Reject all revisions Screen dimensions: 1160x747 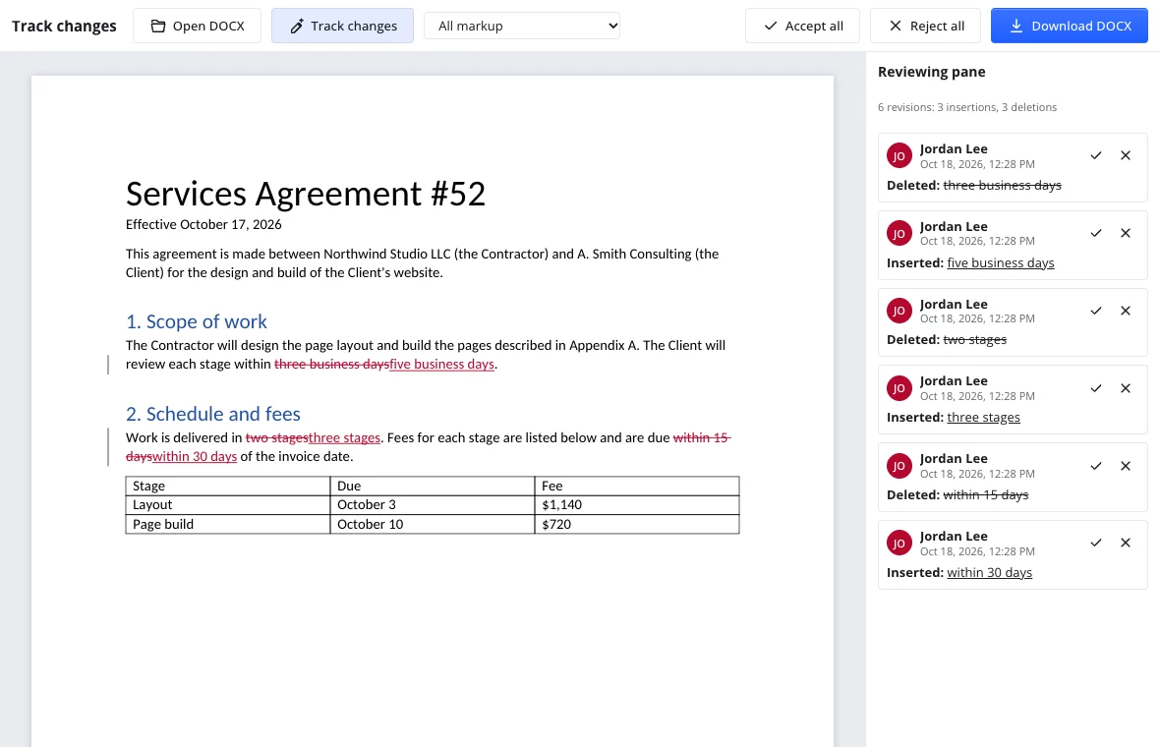point(925,26)
